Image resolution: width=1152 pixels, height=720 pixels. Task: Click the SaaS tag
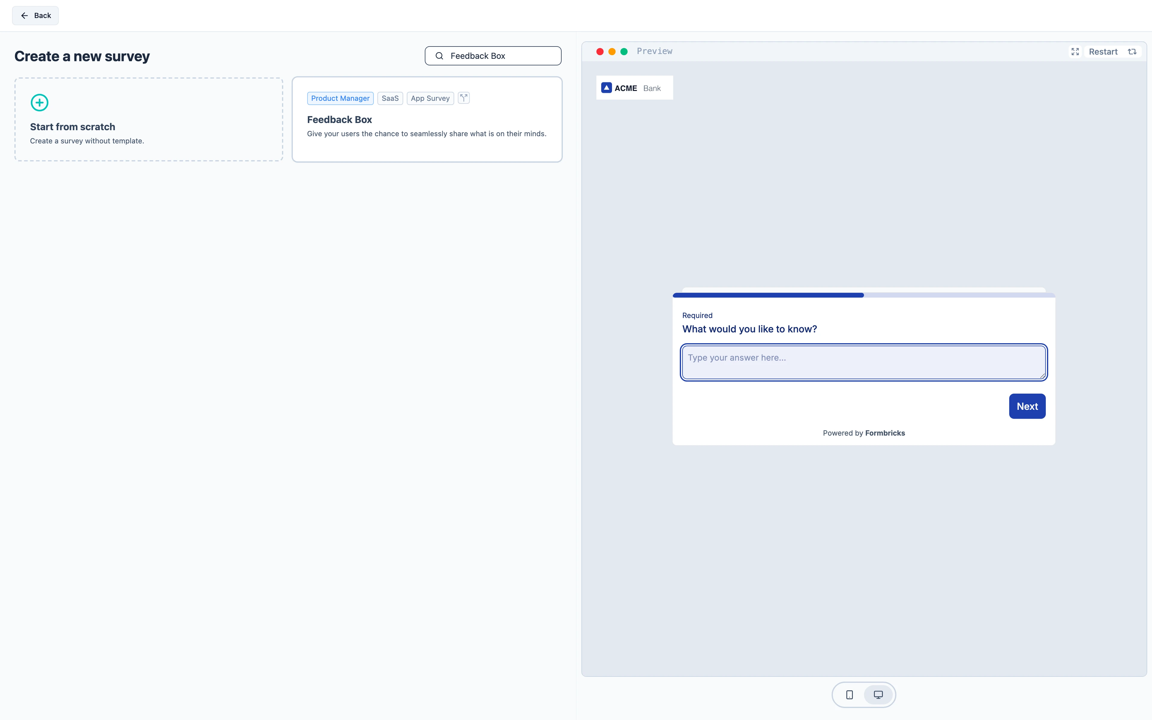[390, 98]
